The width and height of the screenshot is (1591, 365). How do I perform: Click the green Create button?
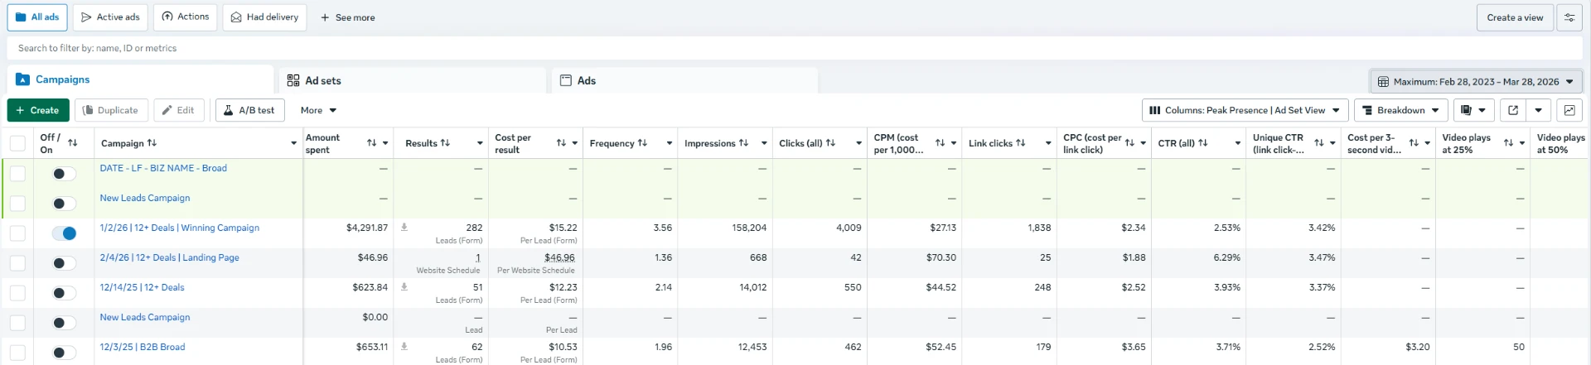pyautogui.click(x=38, y=110)
